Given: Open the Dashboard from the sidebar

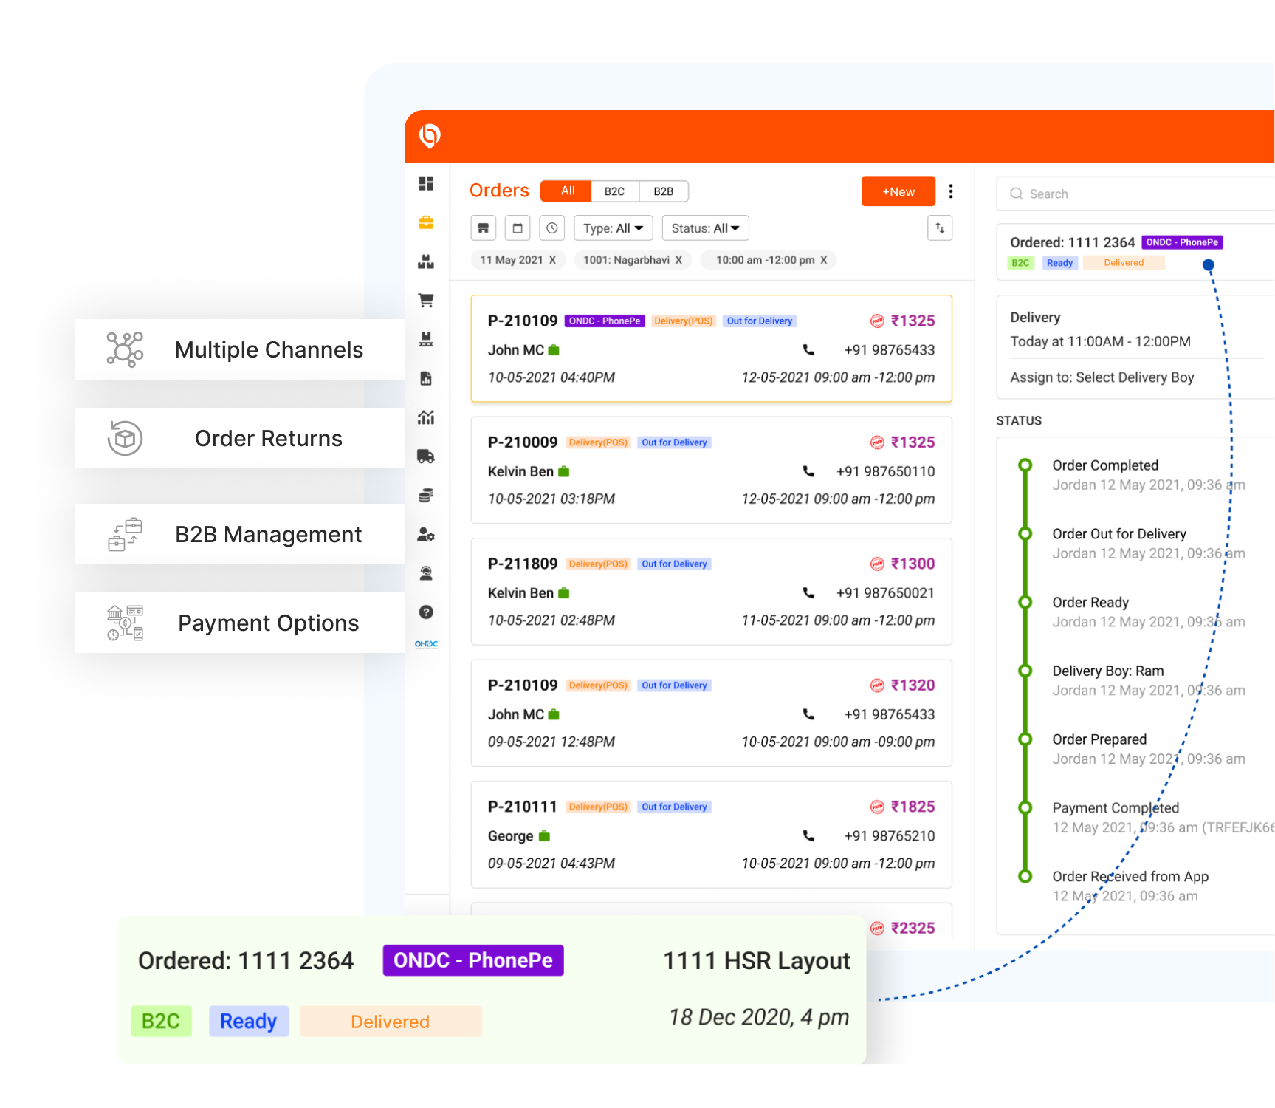Looking at the screenshot, I should click(426, 184).
